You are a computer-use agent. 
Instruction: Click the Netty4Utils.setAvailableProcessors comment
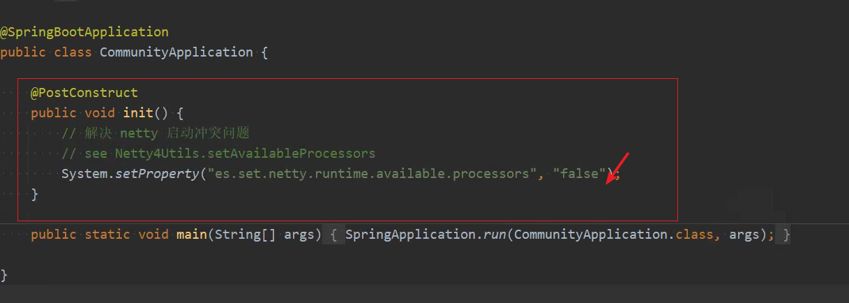point(218,154)
